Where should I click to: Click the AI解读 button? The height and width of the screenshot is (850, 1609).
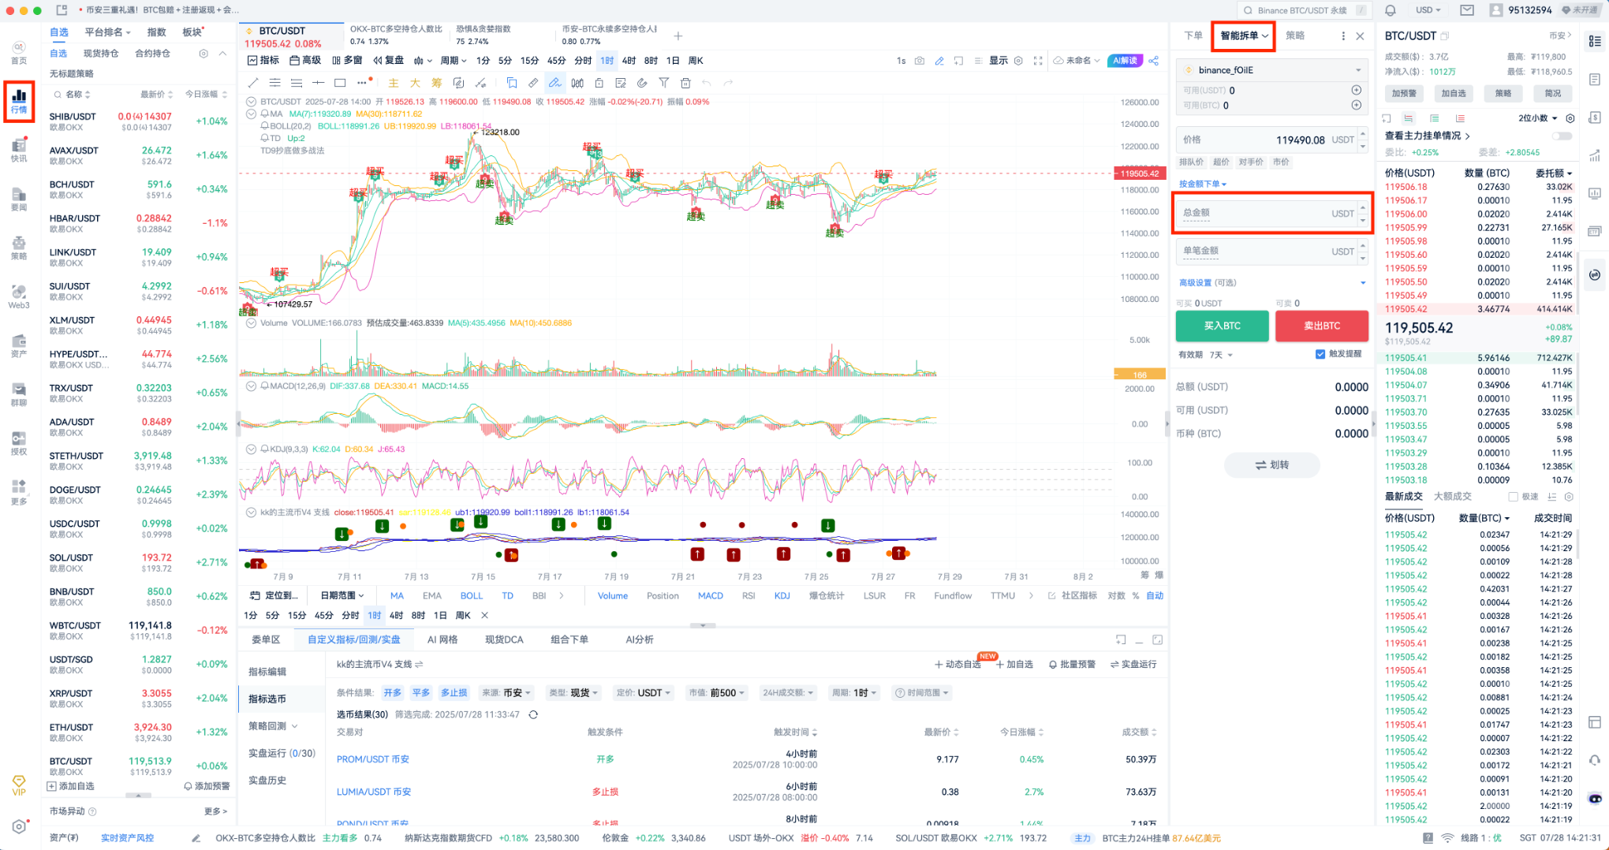(1125, 61)
